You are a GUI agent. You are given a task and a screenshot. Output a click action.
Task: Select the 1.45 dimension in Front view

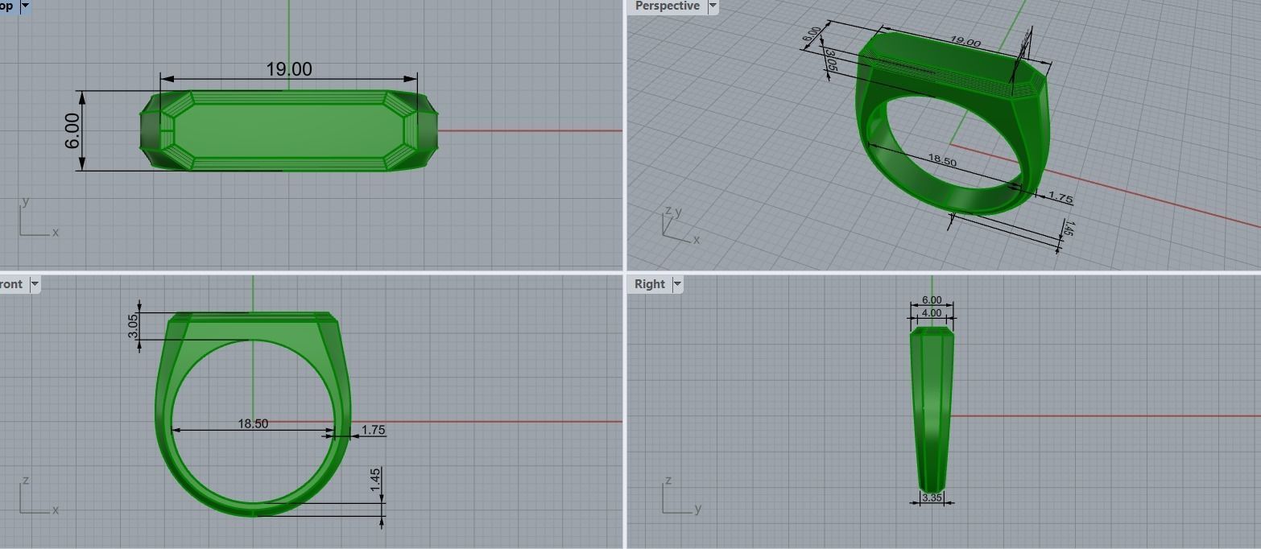[375, 480]
